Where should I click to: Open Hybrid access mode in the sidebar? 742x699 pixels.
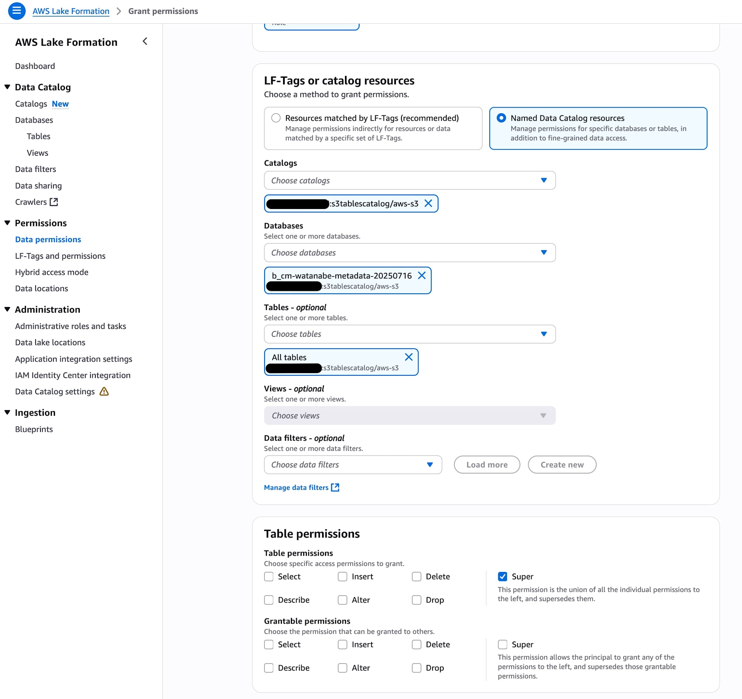click(x=52, y=272)
